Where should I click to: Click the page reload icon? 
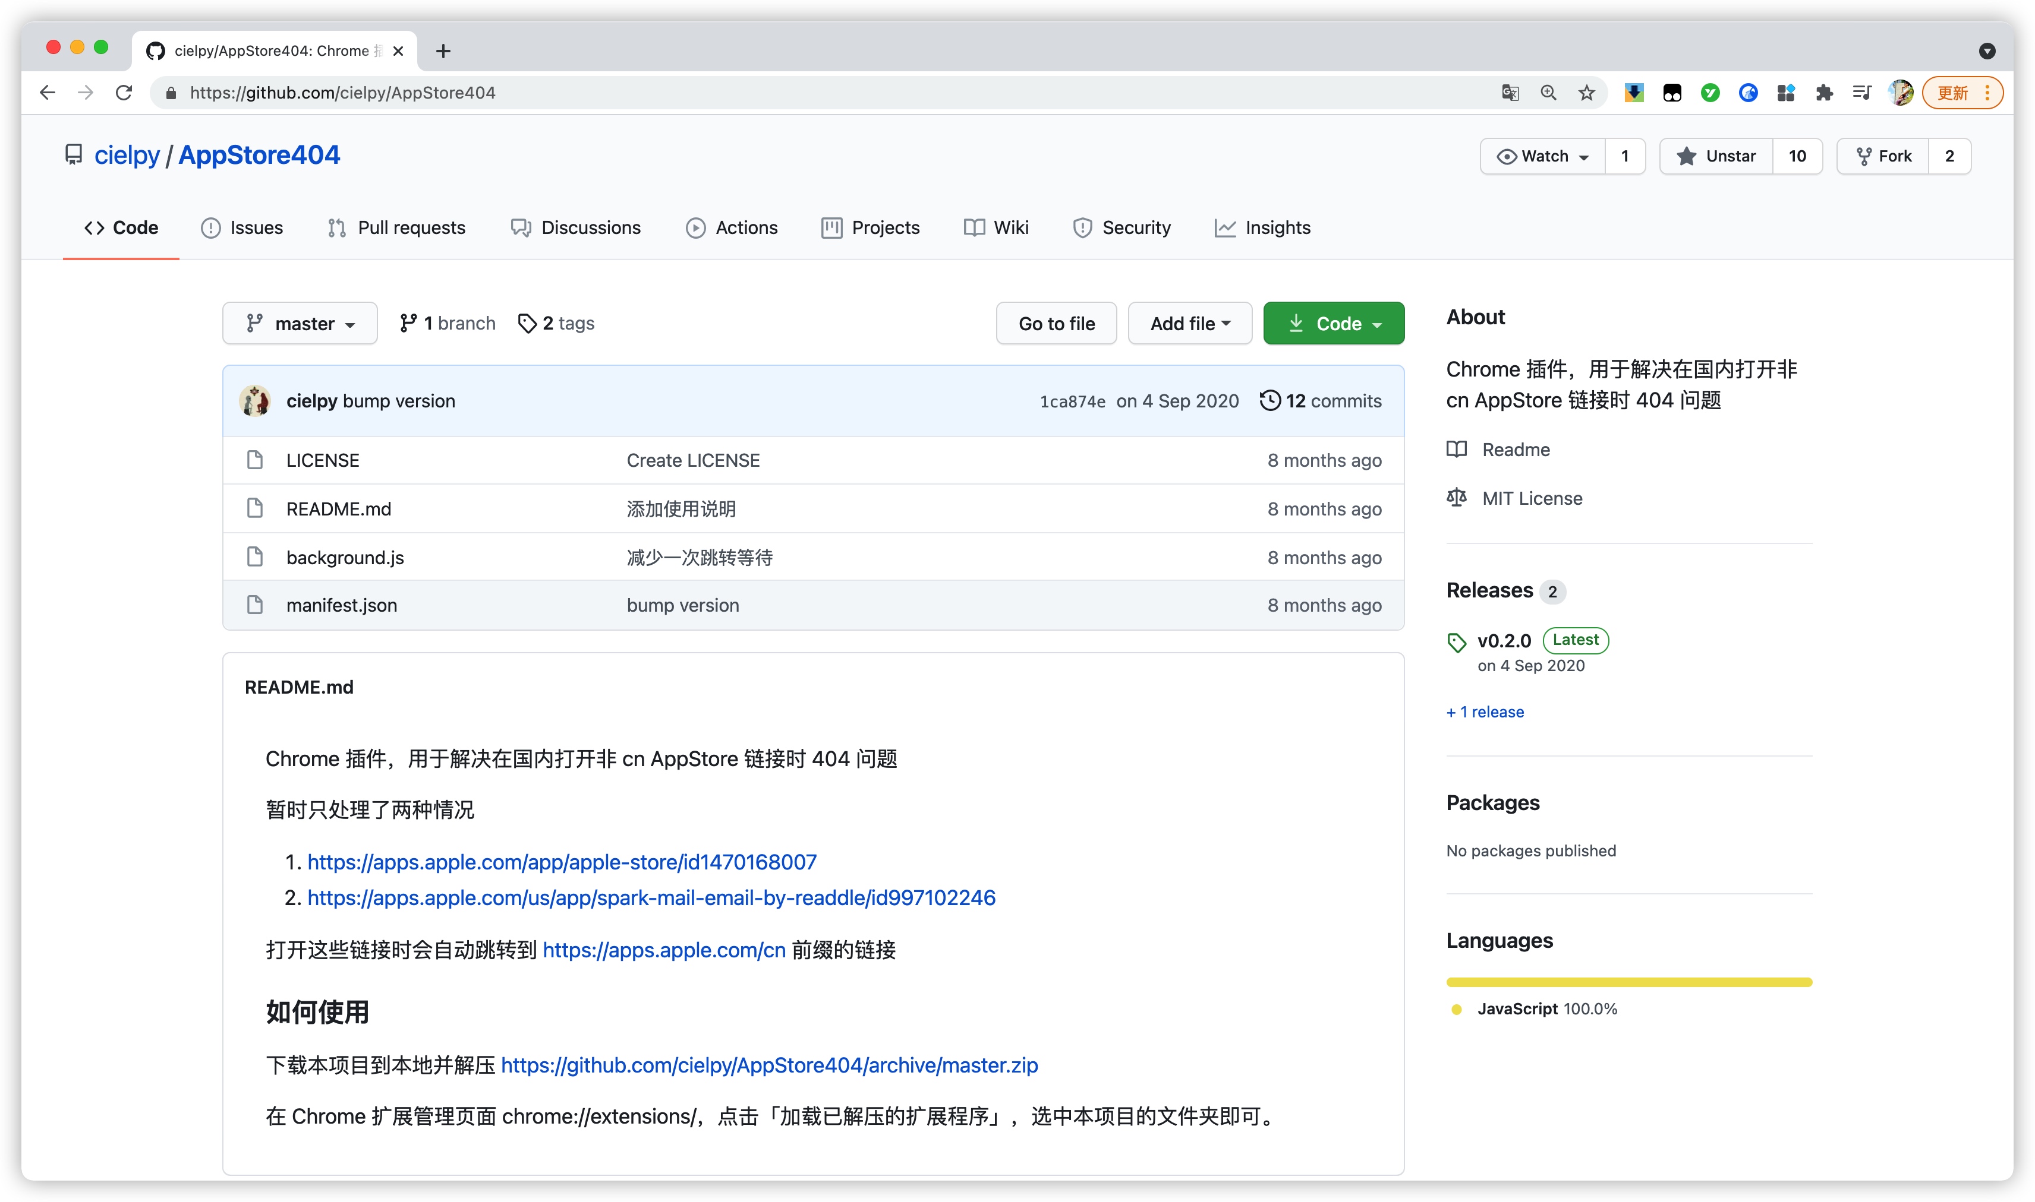tap(124, 93)
